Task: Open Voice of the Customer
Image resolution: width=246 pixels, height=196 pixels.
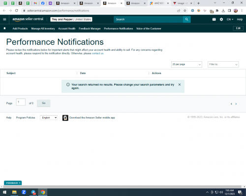Action: coord(149,28)
